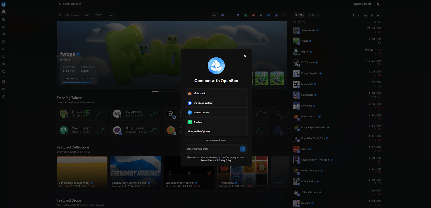Open the Activity list icon in sidebar
431x208 pixels.
pos(4,49)
